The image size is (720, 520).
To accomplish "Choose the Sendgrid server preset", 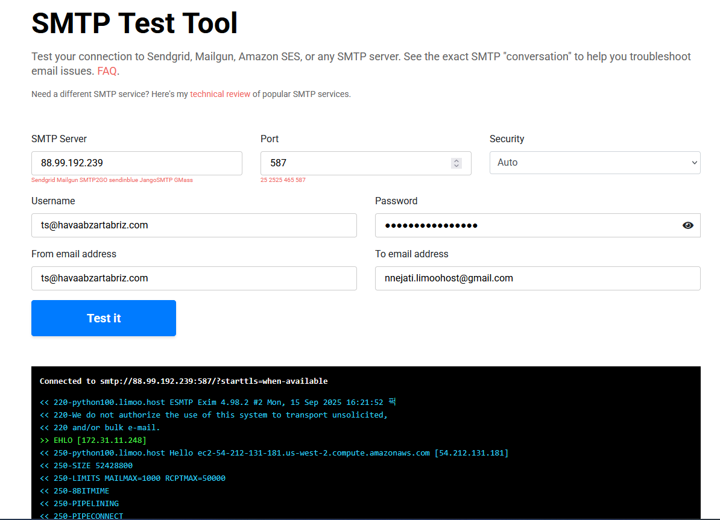I will point(43,180).
